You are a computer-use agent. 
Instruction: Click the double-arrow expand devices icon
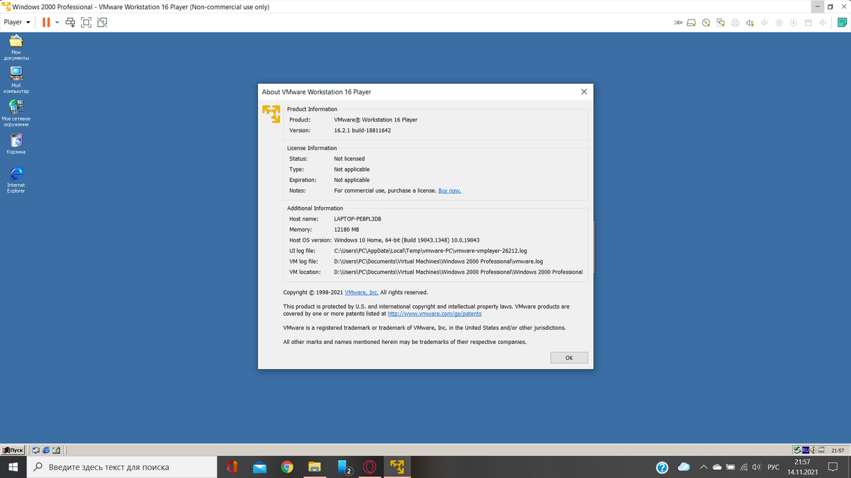(678, 23)
